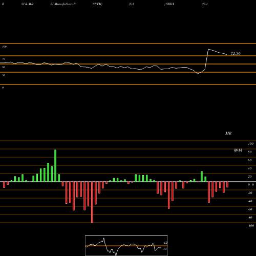The width and height of the screenshot is (256, 256).
Task: Click the -12 value in mini chart
Action: tap(165, 243)
